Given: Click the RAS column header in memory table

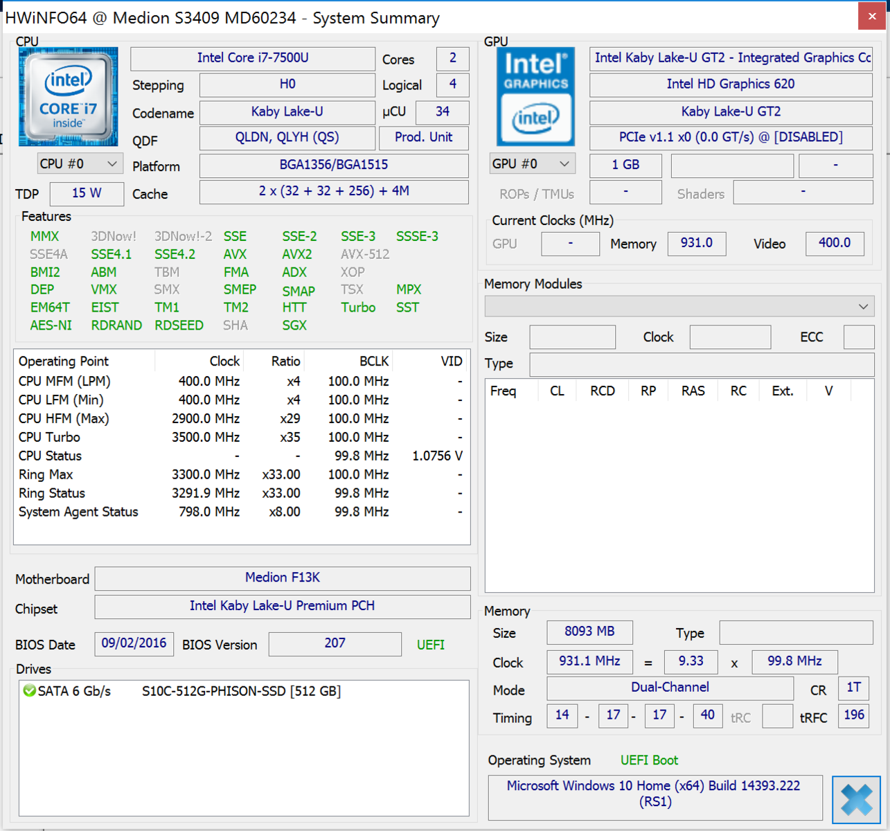Looking at the screenshot, I should [x=693, y=391].
